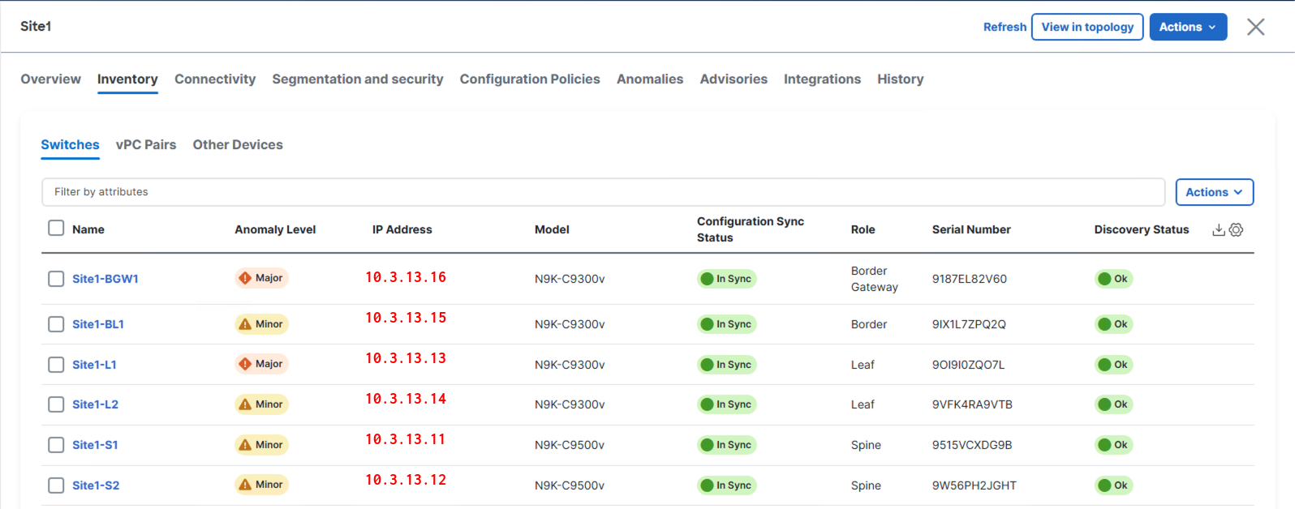Expand the top blue Actions dropdown
This screenshot has height=509, width=1295.
[x=1187, y=27]
